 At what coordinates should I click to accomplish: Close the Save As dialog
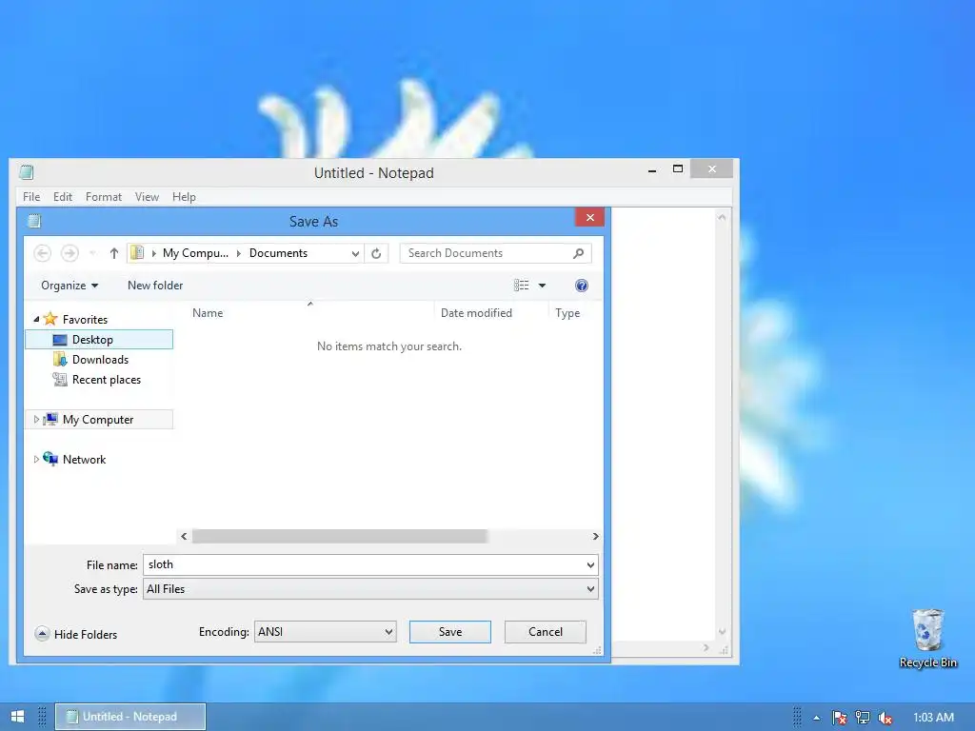click(590, 217)
